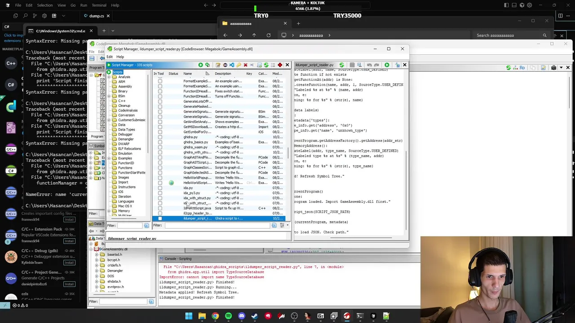Image resolution: width=575 pixels, height=323 pixels.
Task: Close the ildumper script editor panel
Action: 404,65
